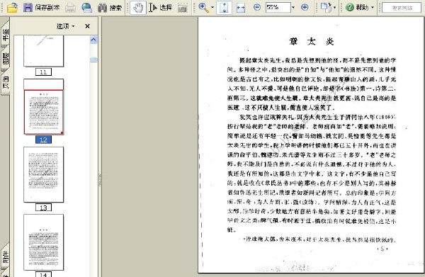Switch to the 页面 pages tab

click(5, 82)
